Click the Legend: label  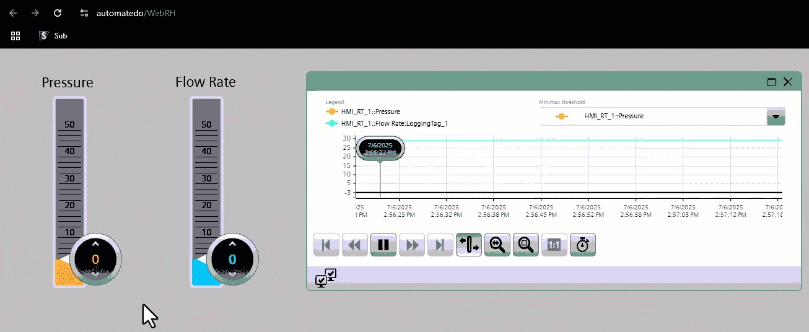pyautogui.click(x=335, y=102)
